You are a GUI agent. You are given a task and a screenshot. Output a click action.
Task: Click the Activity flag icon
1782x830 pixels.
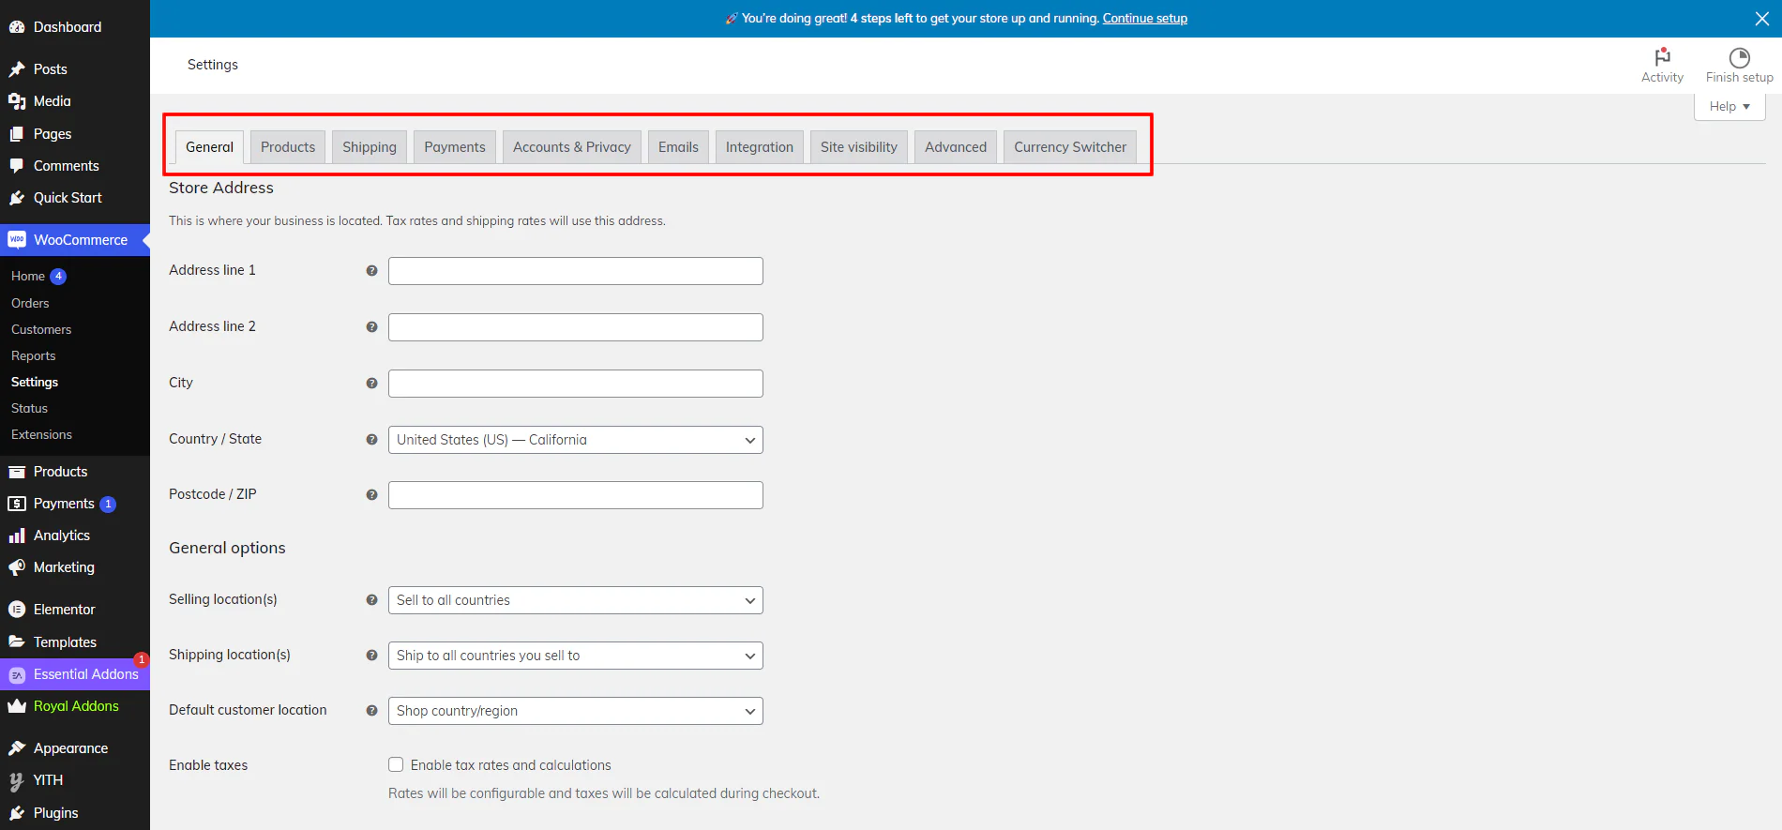(1662, 56)
